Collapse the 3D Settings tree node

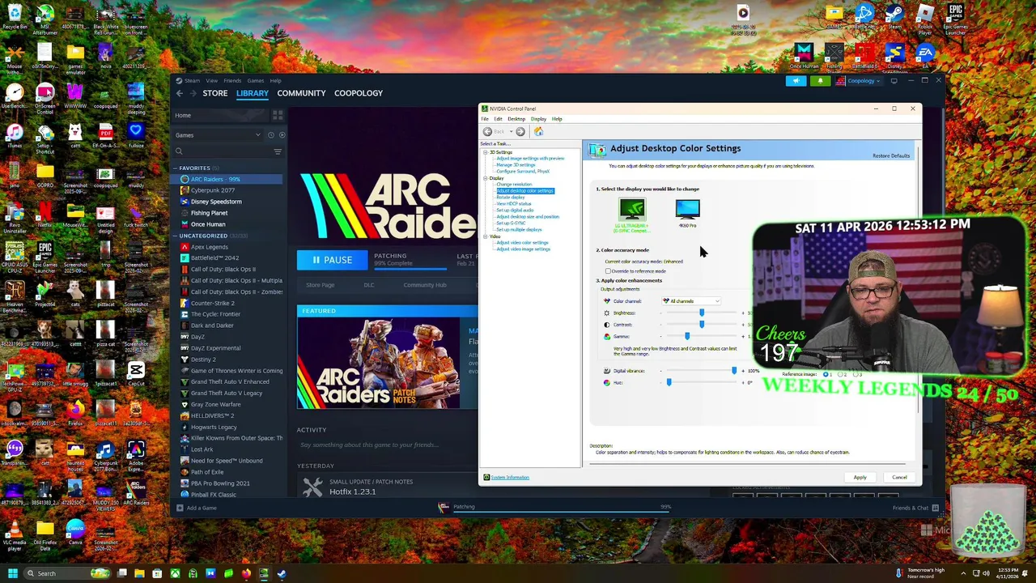pyautogui.click(x=486, y=152)
